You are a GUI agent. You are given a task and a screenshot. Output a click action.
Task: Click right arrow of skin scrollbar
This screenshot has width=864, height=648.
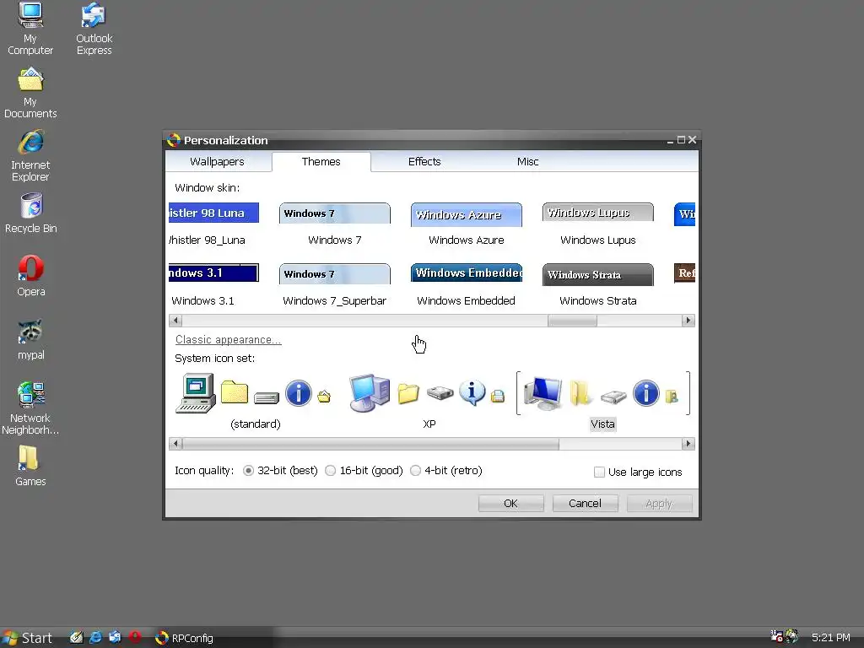[x=688, y=320]
